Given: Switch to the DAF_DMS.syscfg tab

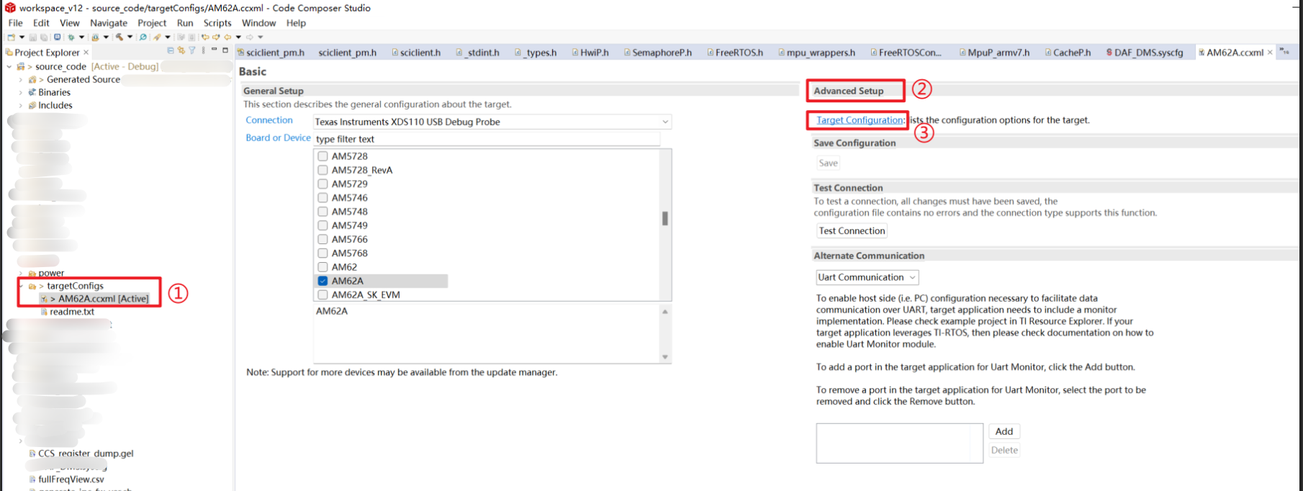Looking at the screenshot, I should coord(1145,53).
